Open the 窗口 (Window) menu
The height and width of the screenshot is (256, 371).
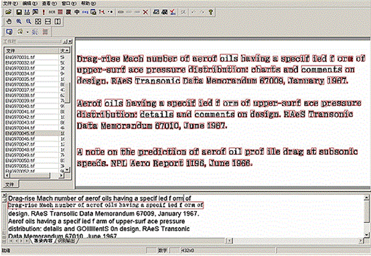(x=69, y=3)
